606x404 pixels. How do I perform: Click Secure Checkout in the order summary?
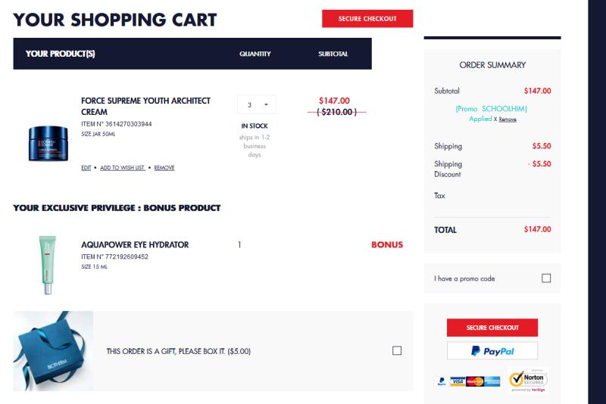click(492, 328)
